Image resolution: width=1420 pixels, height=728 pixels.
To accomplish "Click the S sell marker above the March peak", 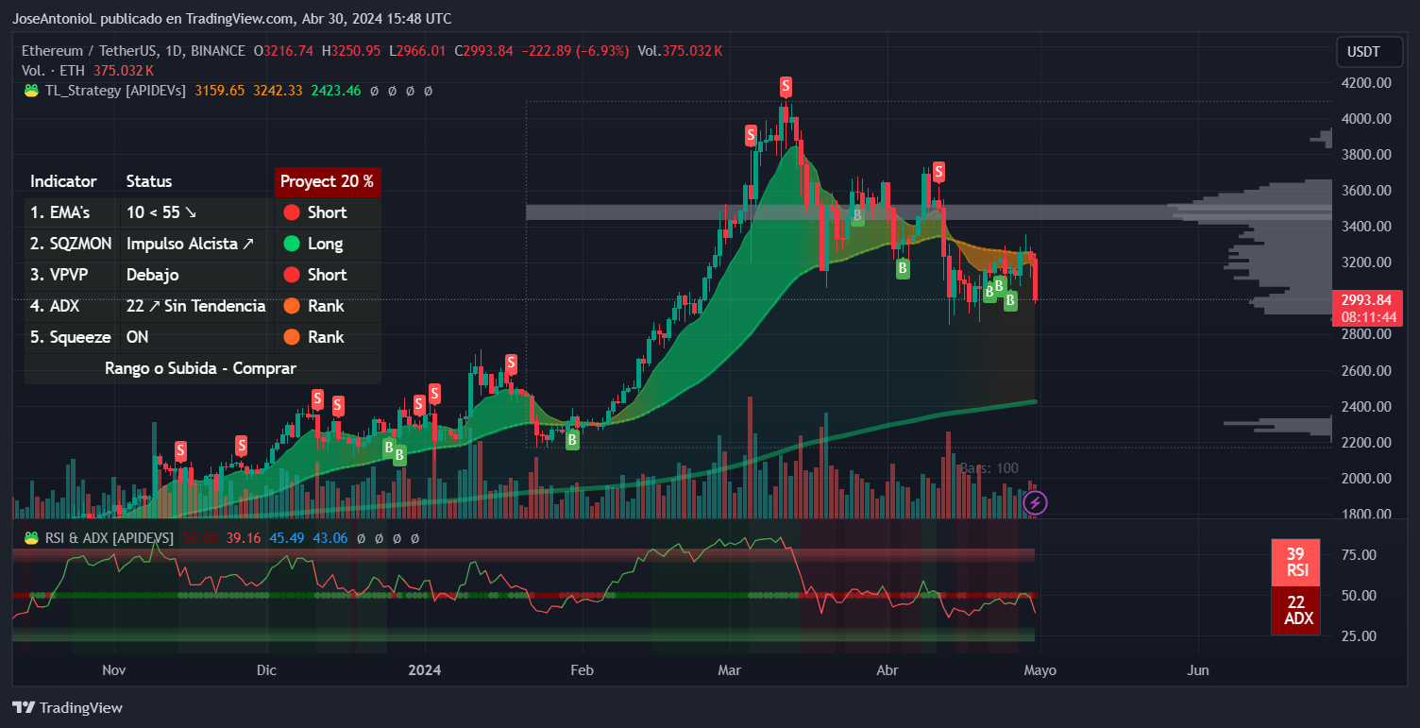I will pos(786,87).
